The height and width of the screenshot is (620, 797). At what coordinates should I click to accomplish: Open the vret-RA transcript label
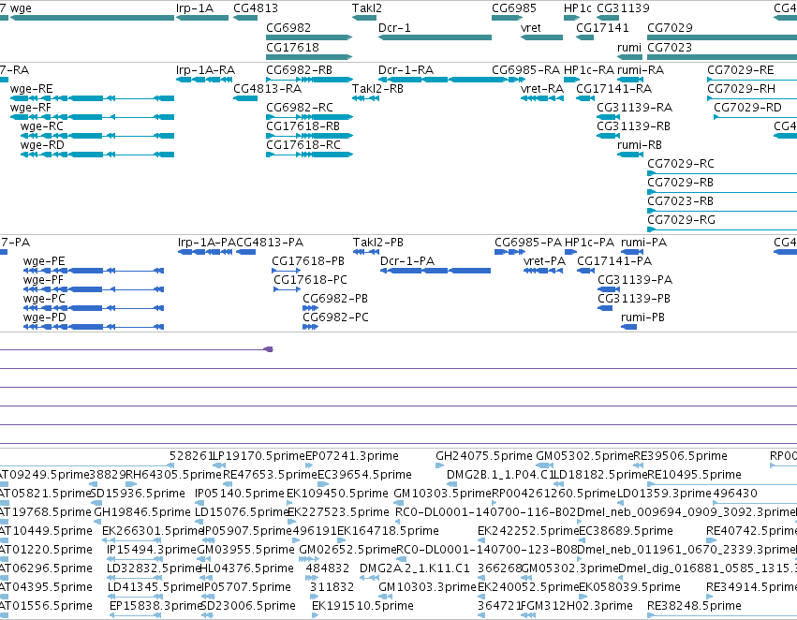pos(542,88)
